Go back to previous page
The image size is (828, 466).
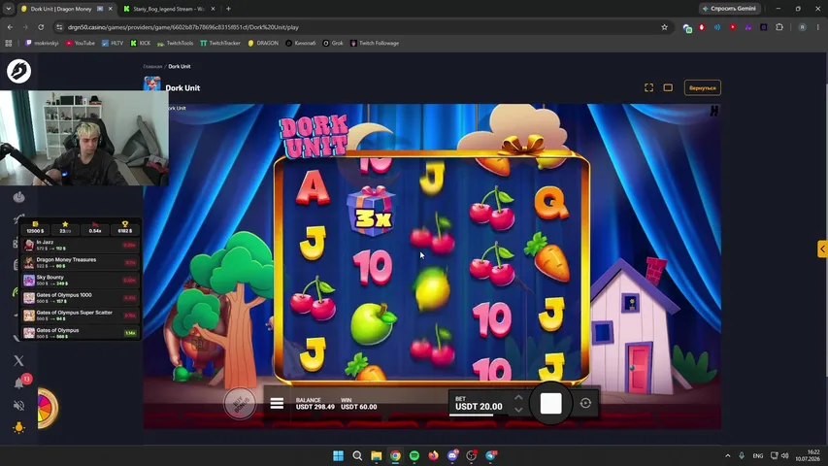coord(10,27)
